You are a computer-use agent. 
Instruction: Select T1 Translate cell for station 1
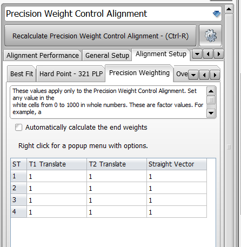click(57, 176)
